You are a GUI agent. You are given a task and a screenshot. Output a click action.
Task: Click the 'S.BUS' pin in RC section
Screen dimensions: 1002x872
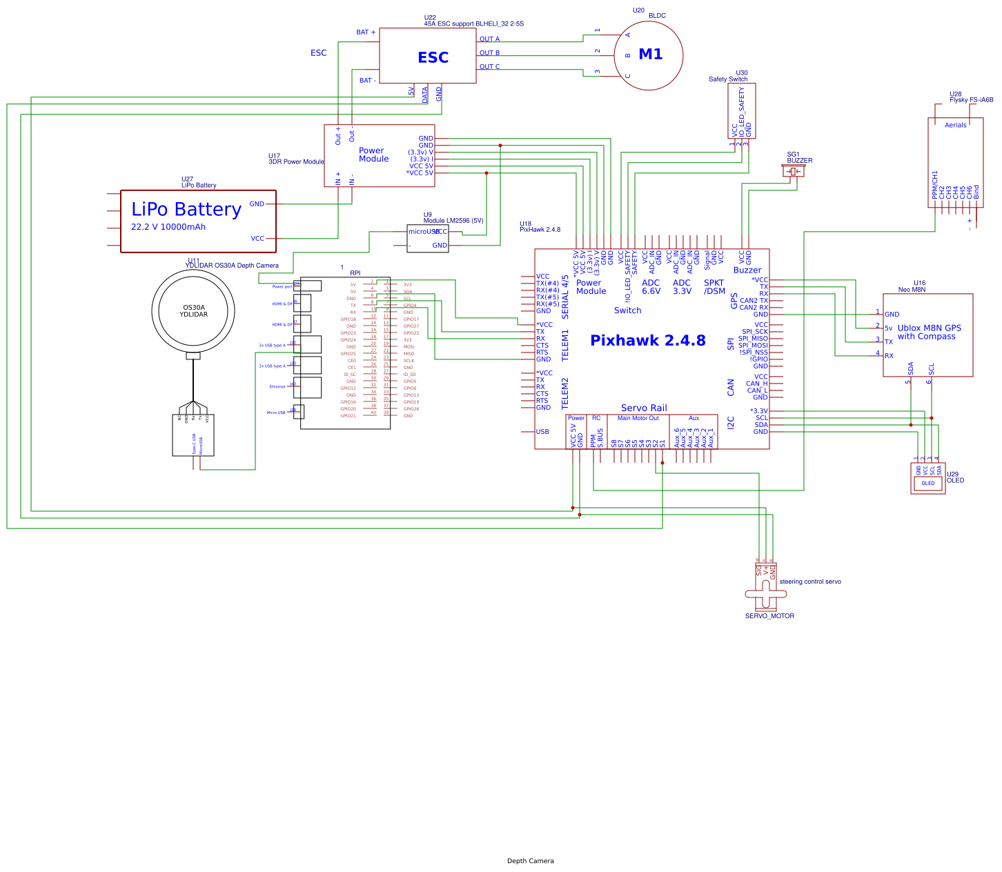pos(600,437)
